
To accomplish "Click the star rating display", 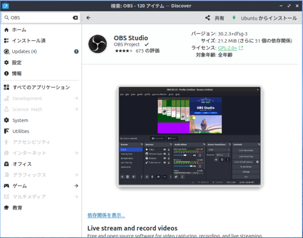I will (124, 51).
